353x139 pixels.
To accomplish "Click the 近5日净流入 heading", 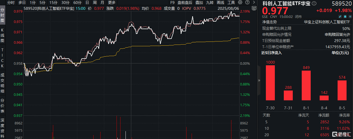I will coord(272,53).
